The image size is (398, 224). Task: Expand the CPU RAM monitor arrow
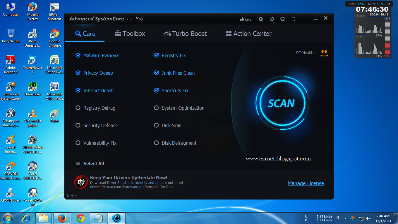pyautogui.click(x=389, y=4)
